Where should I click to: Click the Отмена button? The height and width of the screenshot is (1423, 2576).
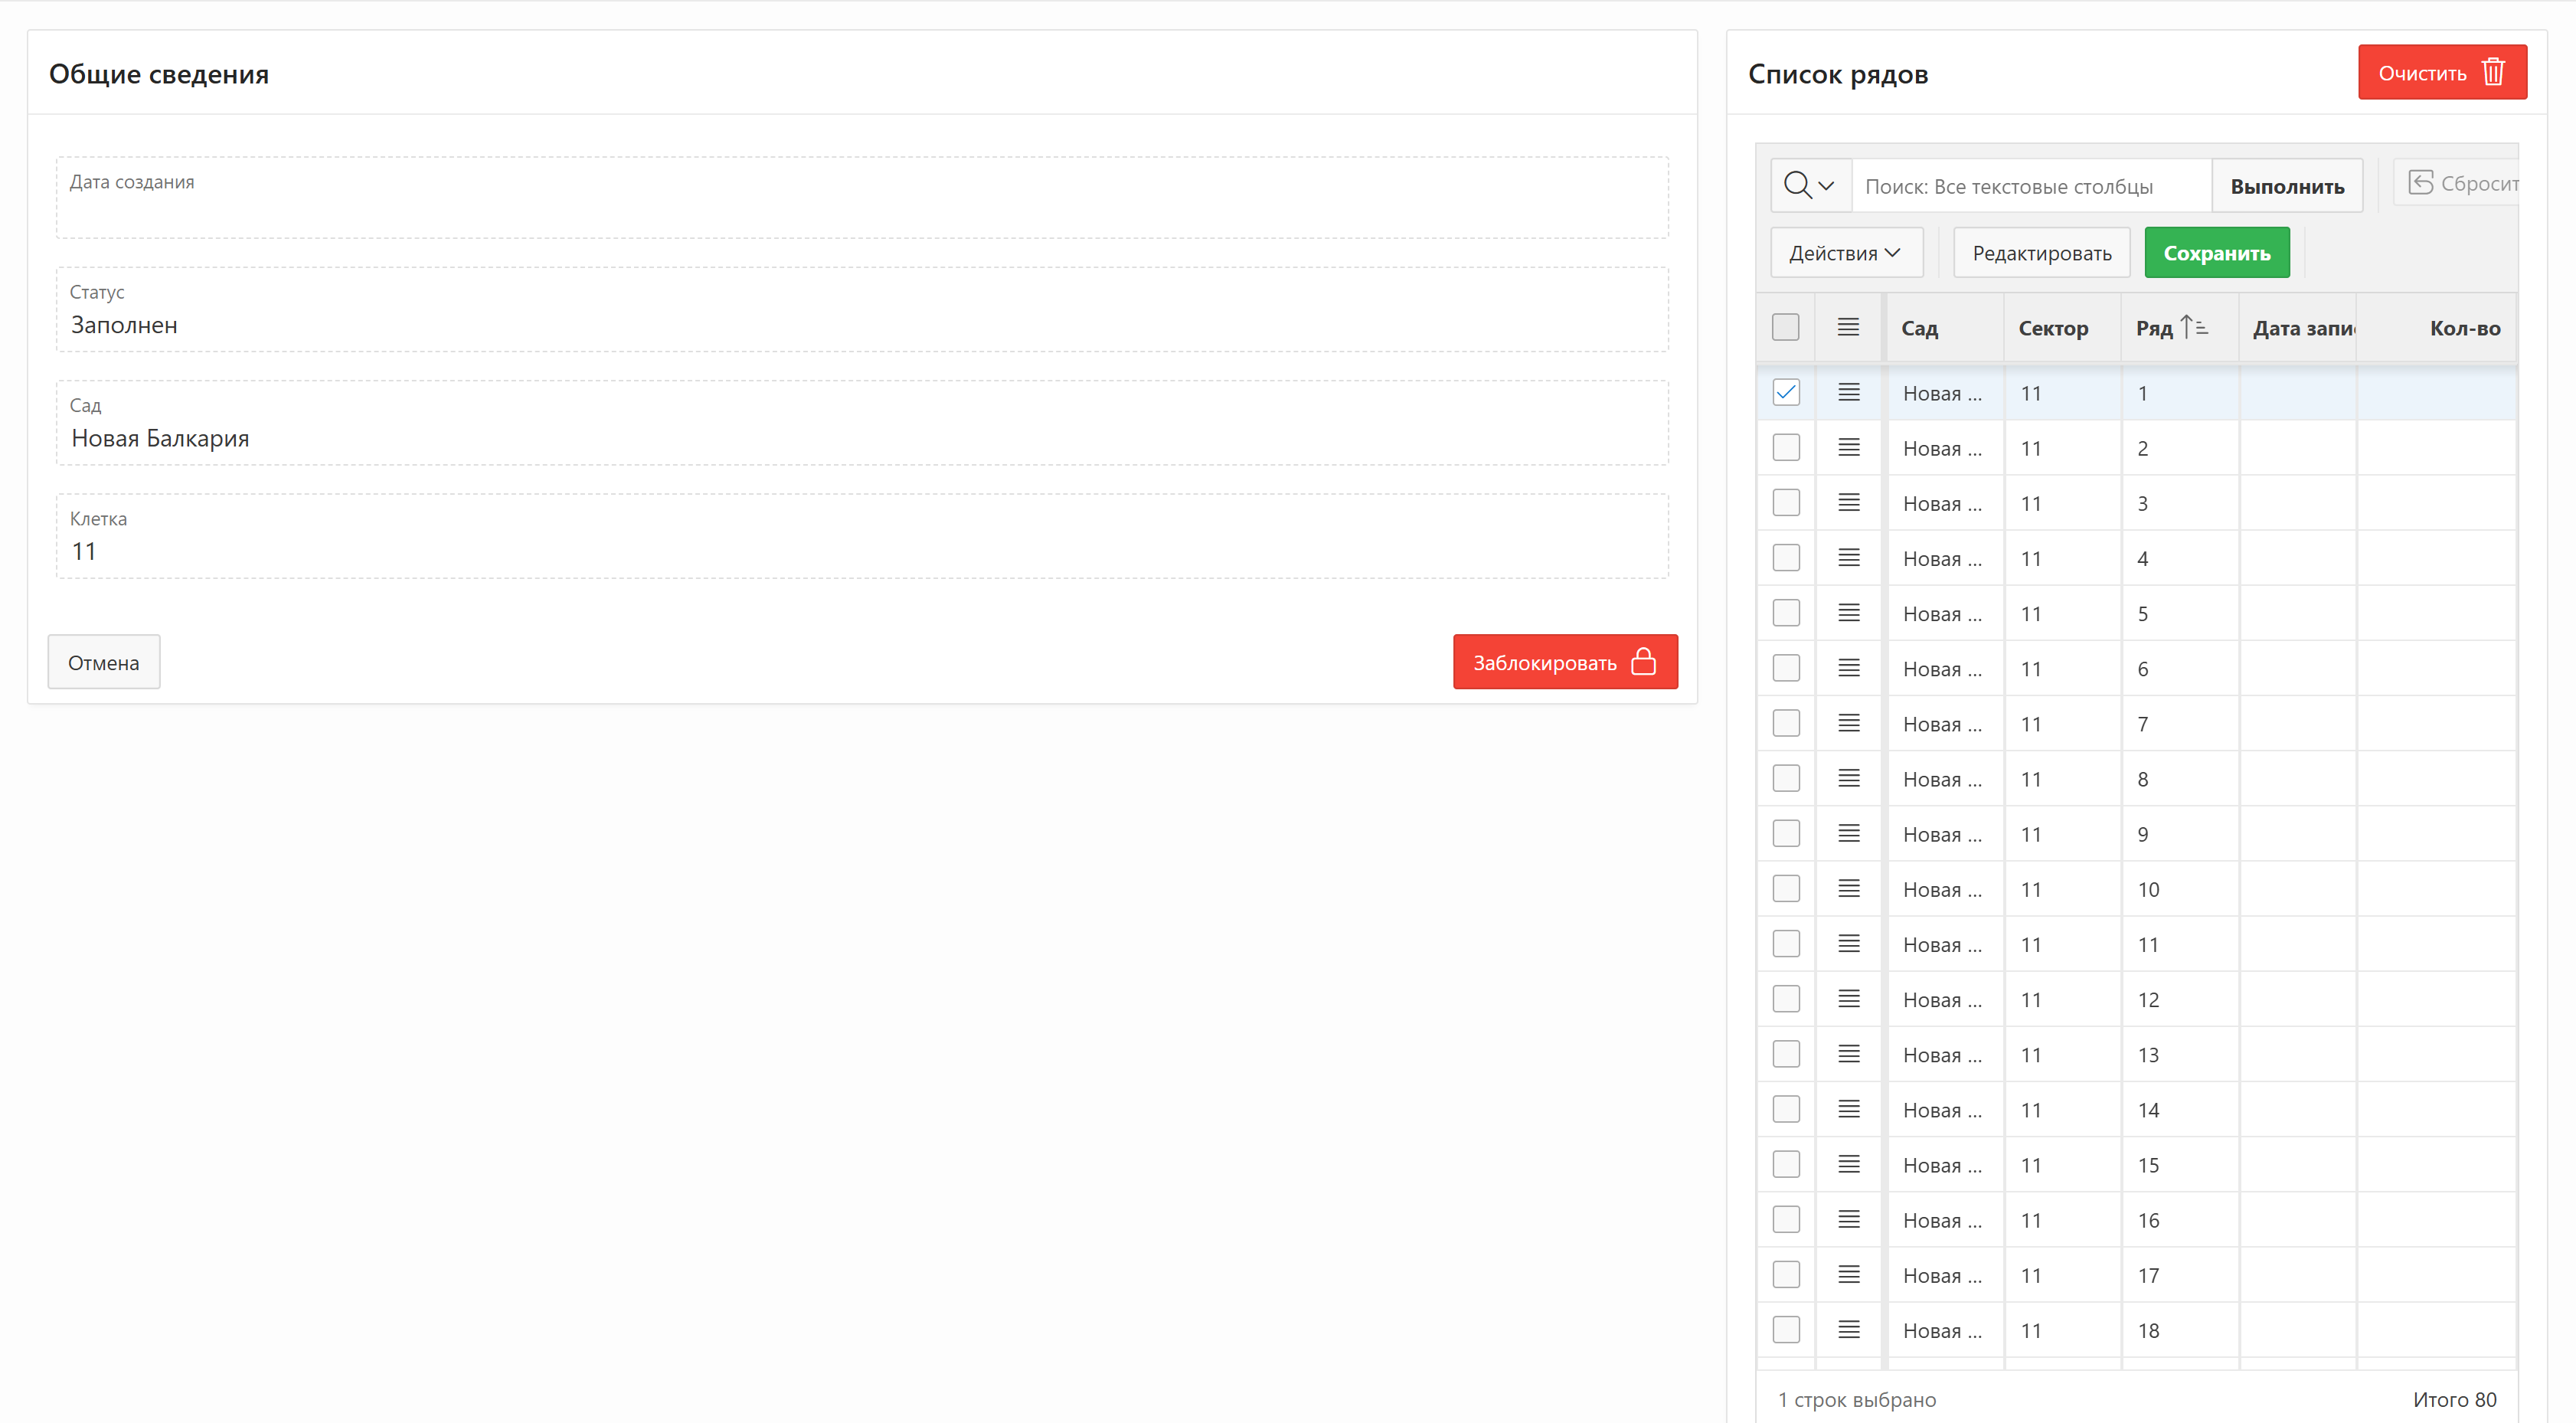104,662
